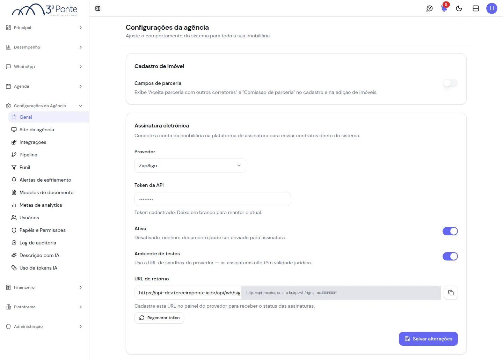Switch to dark mode moon icon
503x360 pixels.
coord(459,8)
